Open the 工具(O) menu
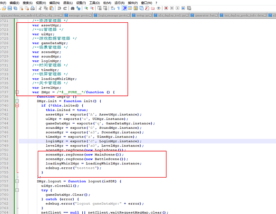The height and width of the screenshot is (214, 276). 94,3
